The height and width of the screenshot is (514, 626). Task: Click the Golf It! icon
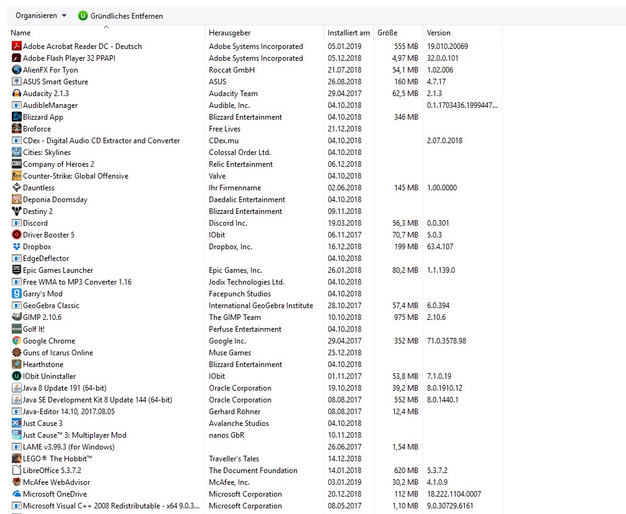(x=16, y=329)
